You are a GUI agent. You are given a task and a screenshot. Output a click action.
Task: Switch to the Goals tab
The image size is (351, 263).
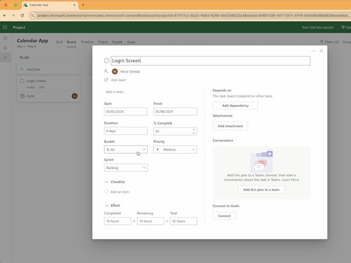[131, 42]
